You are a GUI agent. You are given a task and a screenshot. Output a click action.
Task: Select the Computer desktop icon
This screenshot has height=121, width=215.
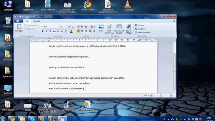[x=8, y=6]
